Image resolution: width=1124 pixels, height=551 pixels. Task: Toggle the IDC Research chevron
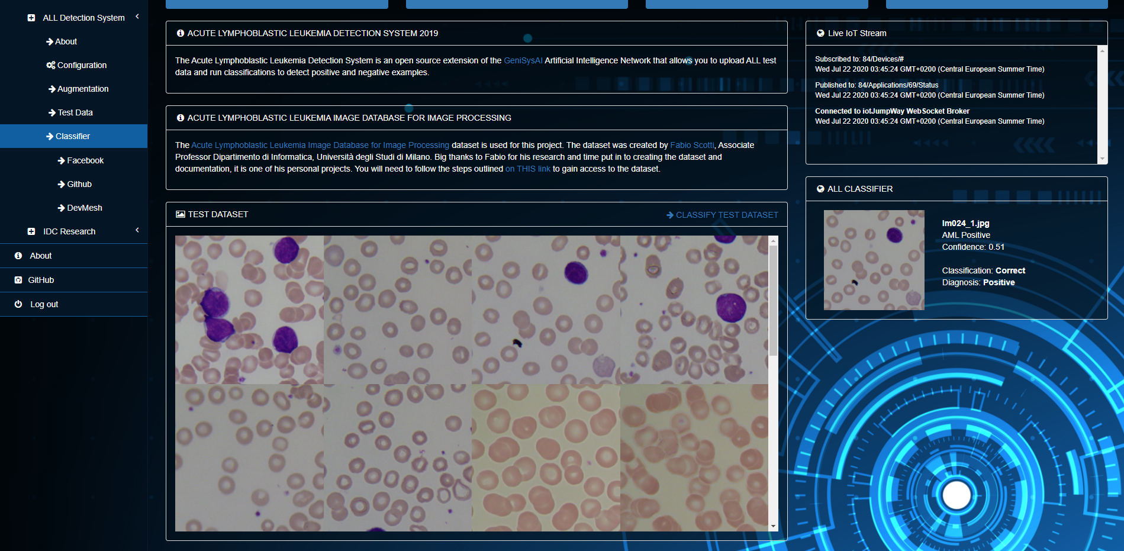pos(137,230)
